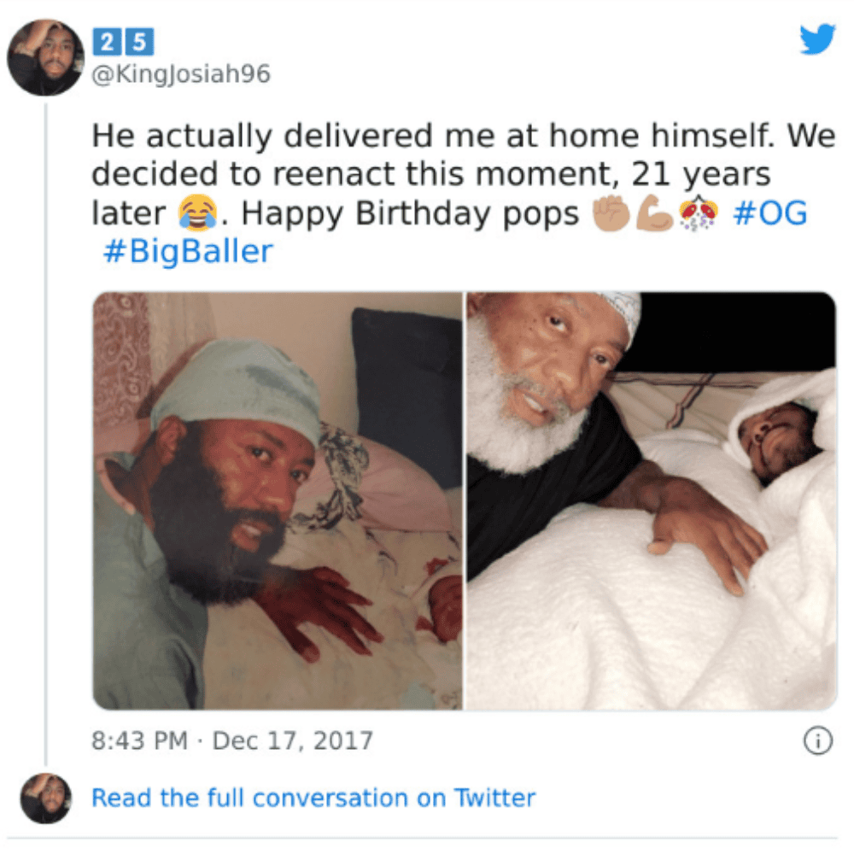Open Read the full conversation on Twitter
Viewport: 854px width, 854px height.
coord(313,798)
